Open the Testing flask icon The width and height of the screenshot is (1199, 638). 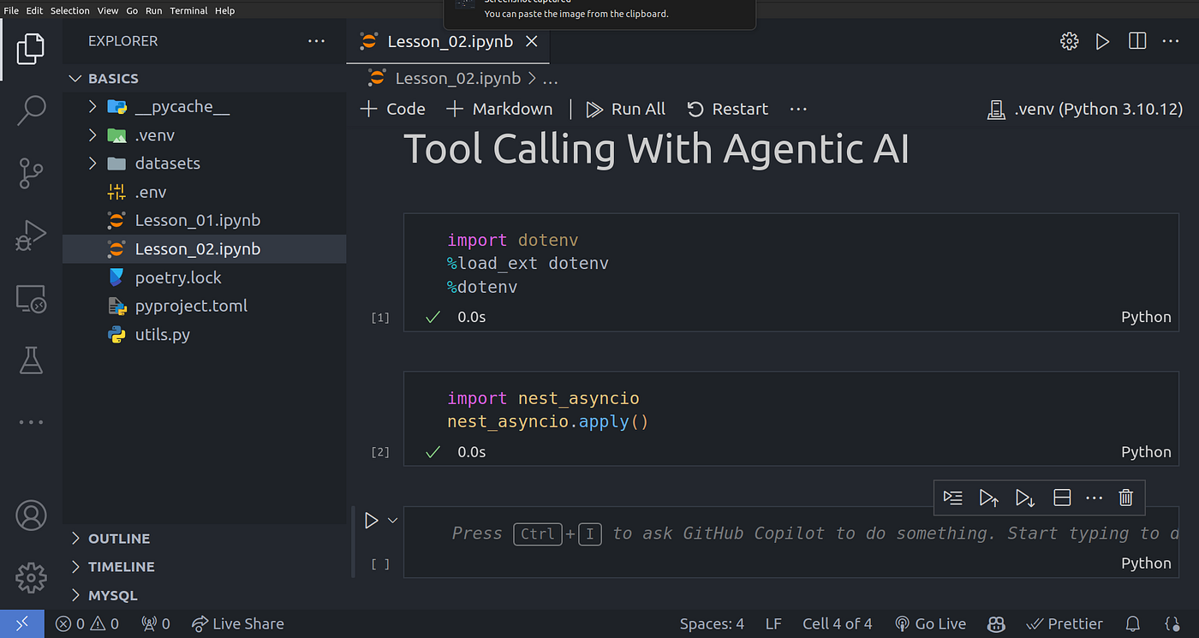click(31, 361)
